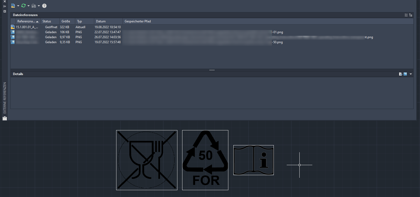This screenshot has width=420, height=197.
Task: Click the Details panel title
Action: pos(18,74)
